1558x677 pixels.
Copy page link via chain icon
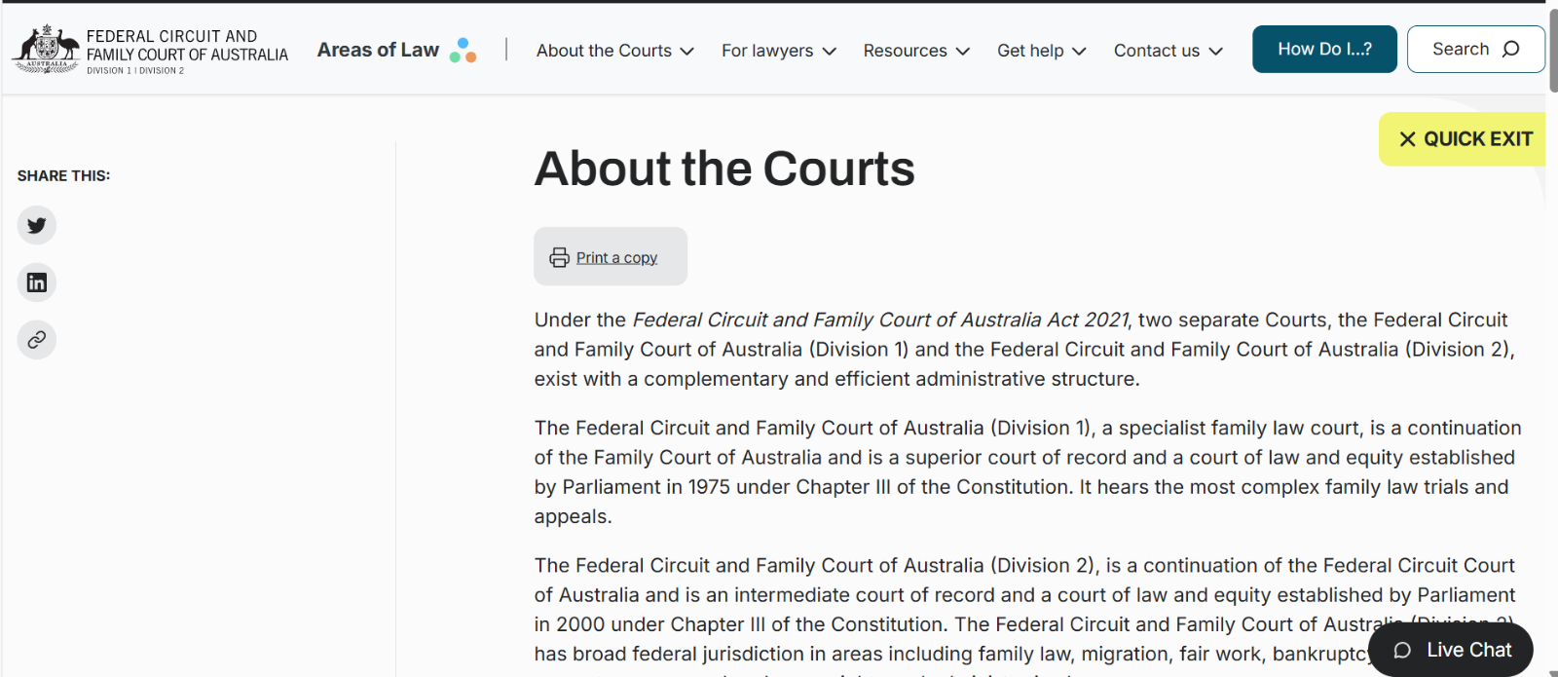(x=37, y=340)
